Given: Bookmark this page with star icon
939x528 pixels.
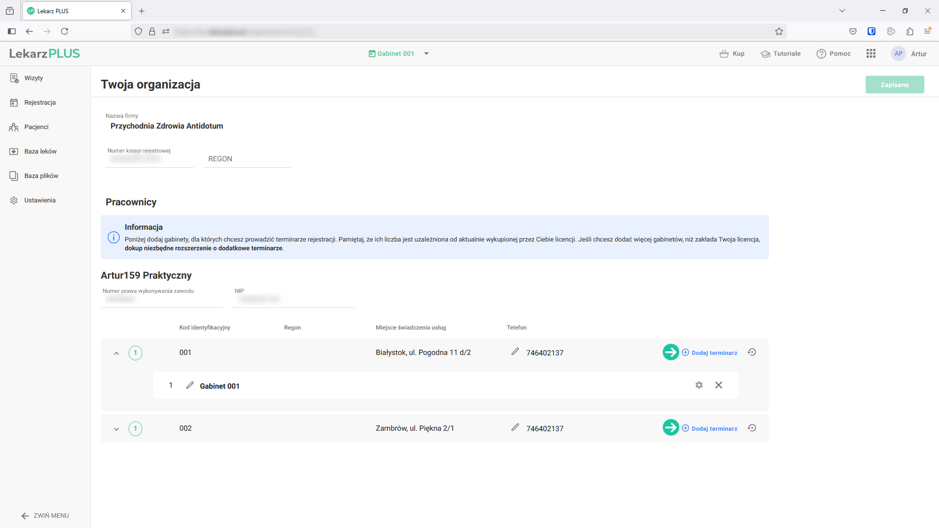Looking at the screenshot, I should pyautogui.click(x=779, y=31).
